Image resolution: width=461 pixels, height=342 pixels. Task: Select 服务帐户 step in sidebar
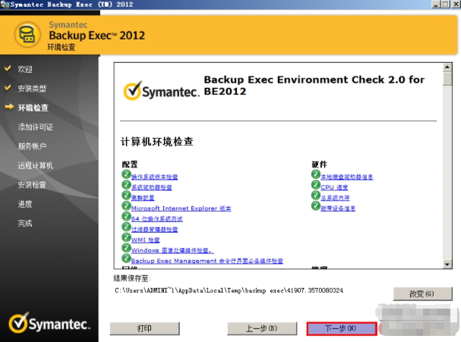(32, 146)
